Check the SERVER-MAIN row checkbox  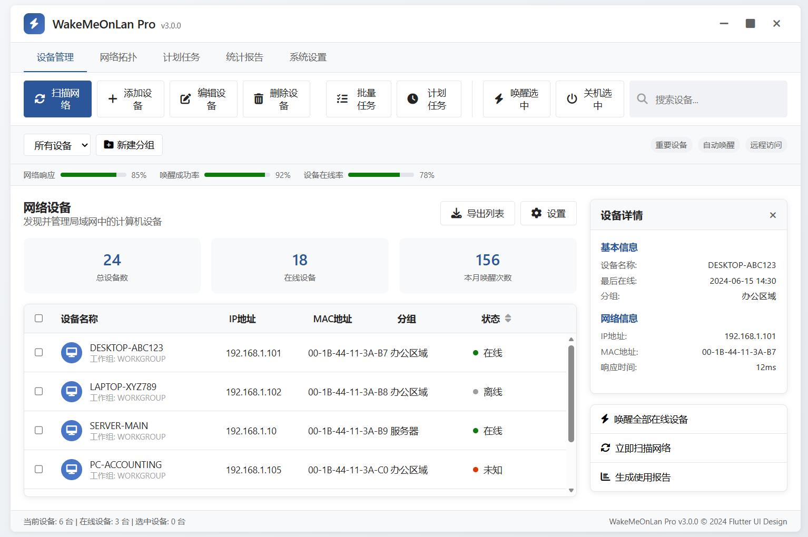coord(38,430)
